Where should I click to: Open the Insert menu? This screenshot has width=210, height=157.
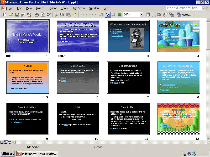(x=40, y=8)
